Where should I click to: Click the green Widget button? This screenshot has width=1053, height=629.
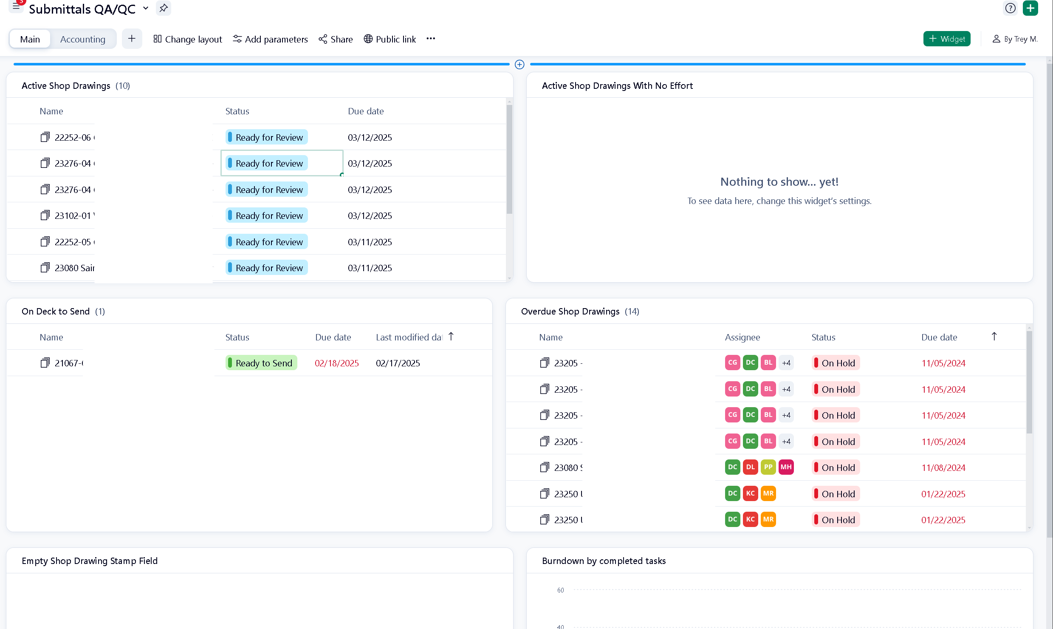click(947, 39)
